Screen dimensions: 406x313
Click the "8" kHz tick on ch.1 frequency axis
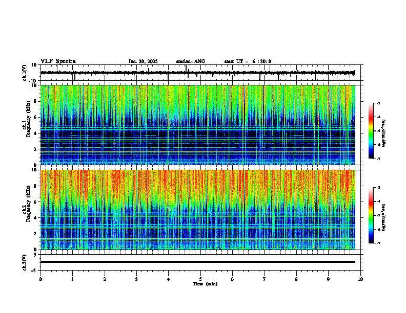point(35,101)
